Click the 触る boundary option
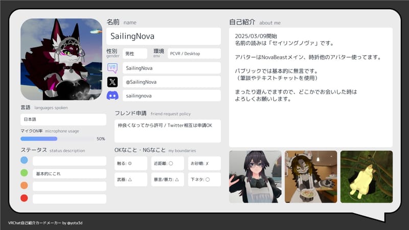The height and width of the screenshot is (230, 409). 131,165
